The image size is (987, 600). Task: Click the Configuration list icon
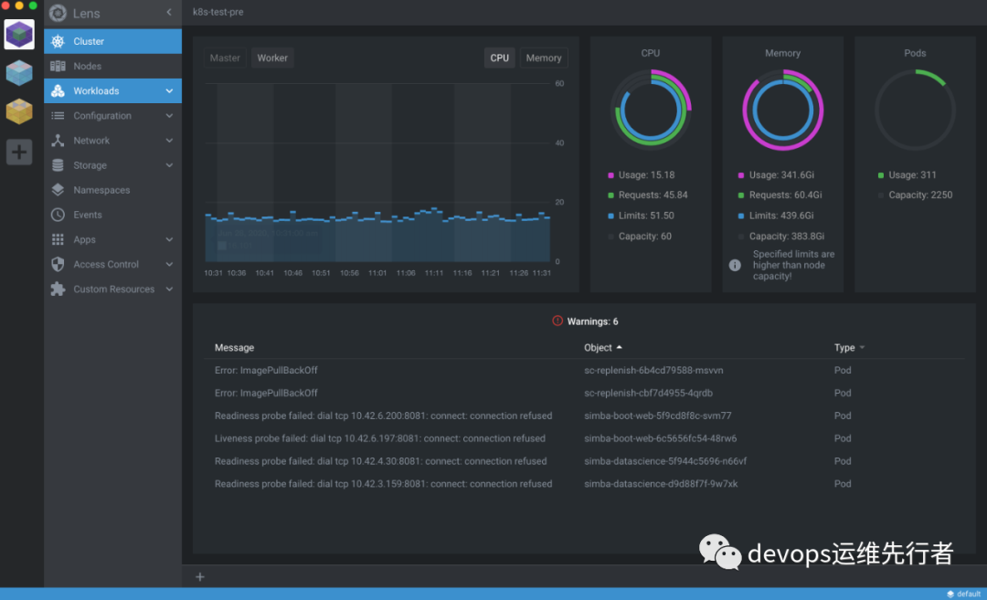[x=58, y=116]
